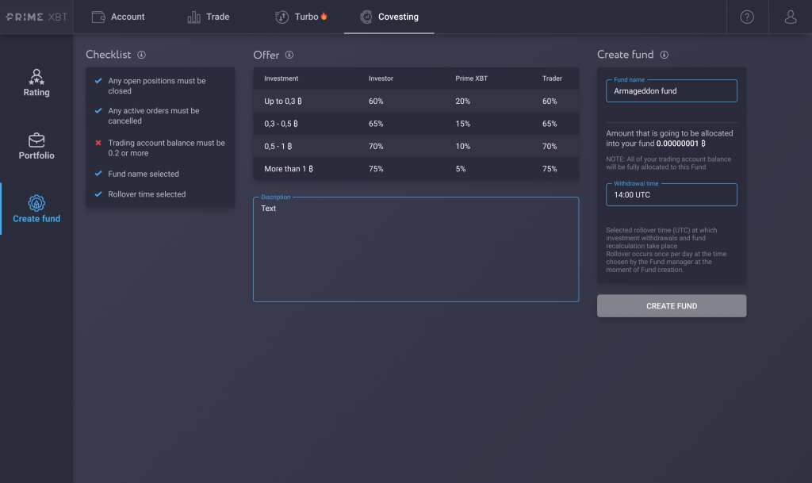Click the checkmark beside 'Fund name selected'
The image size is (812, 483).
[98, 174]
